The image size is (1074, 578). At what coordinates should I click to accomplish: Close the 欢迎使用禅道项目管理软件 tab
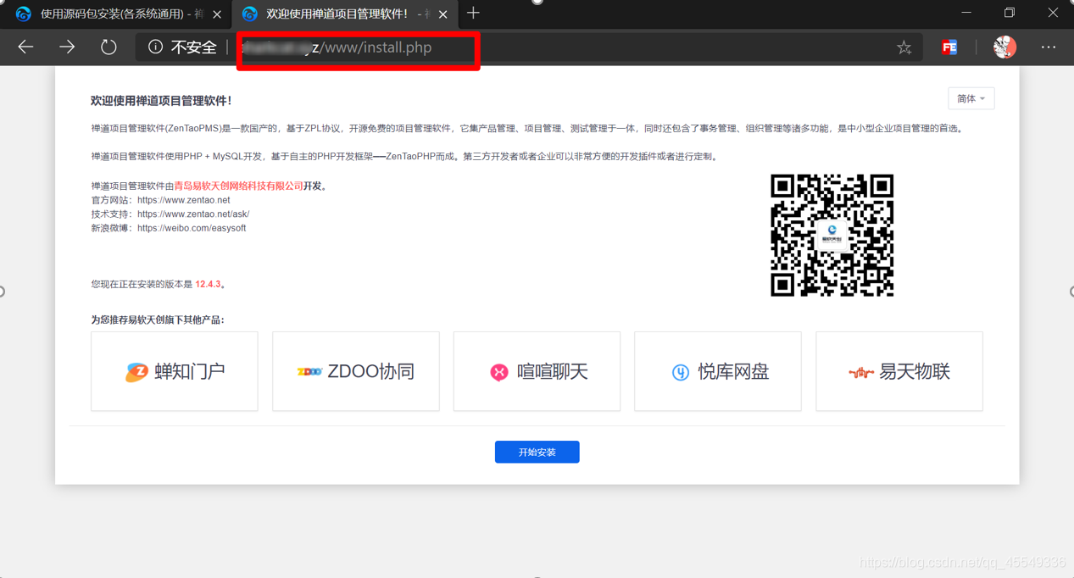443,14
